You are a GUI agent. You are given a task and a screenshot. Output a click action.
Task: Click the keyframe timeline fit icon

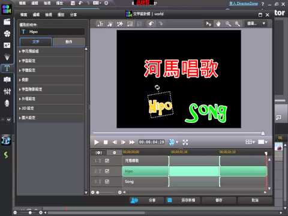[98, 153]
